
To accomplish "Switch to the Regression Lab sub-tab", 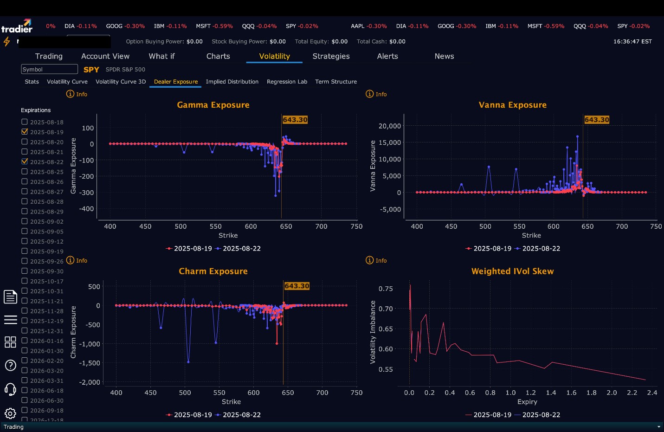I will (x=287, y=82).
